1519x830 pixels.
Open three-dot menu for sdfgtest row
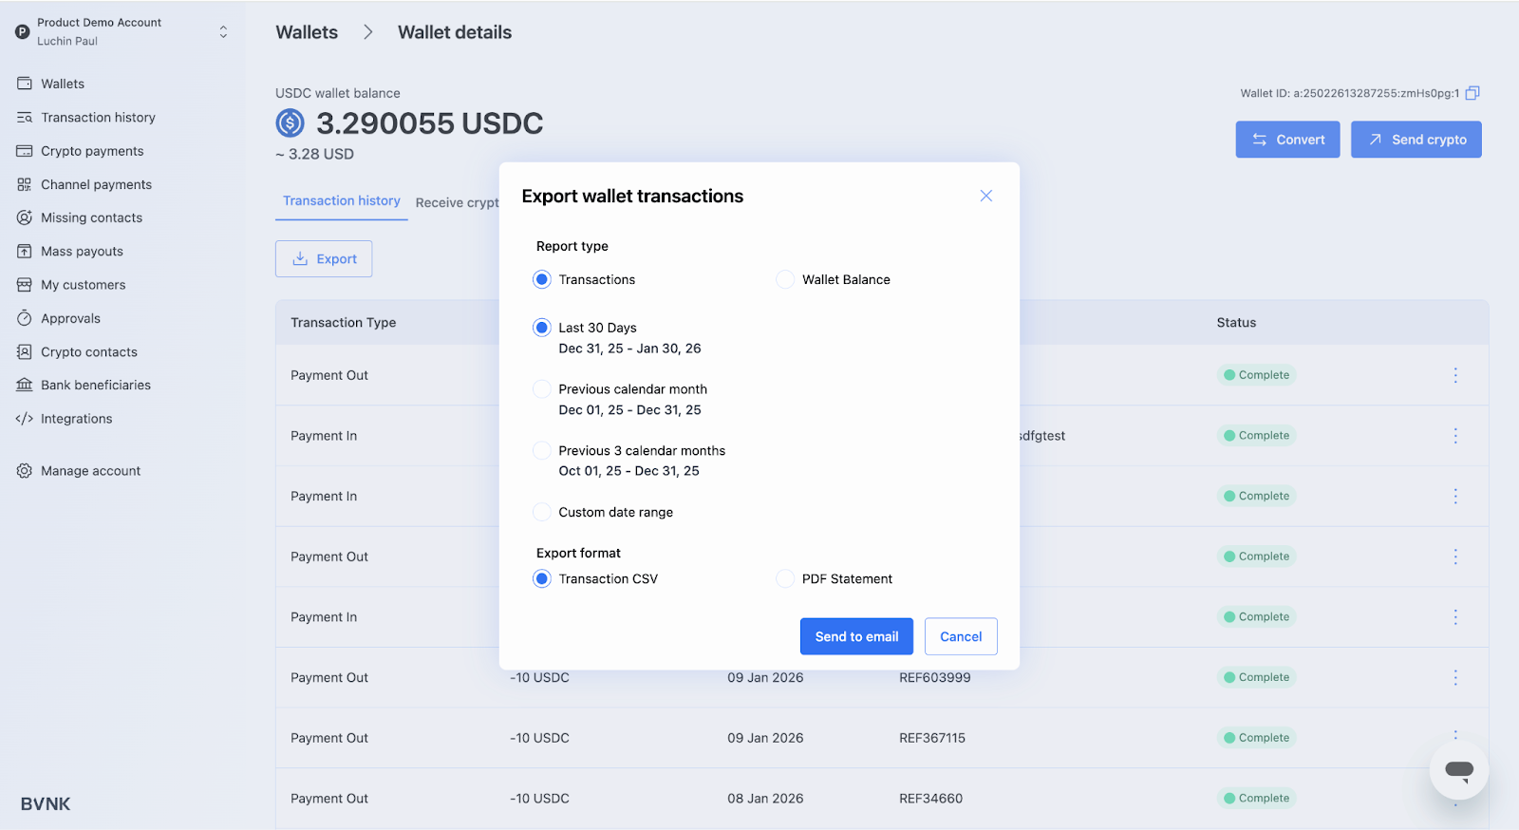click(x=1454, y=436)
